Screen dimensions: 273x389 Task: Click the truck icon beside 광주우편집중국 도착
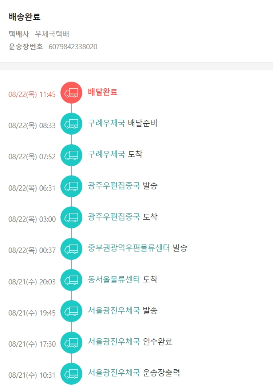tap(71, 217)
